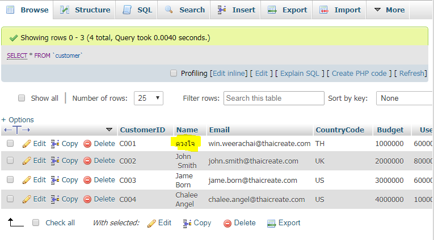Select the checkbox for row C002
Viewport: 434px width, 240px height.
[10, 161]
